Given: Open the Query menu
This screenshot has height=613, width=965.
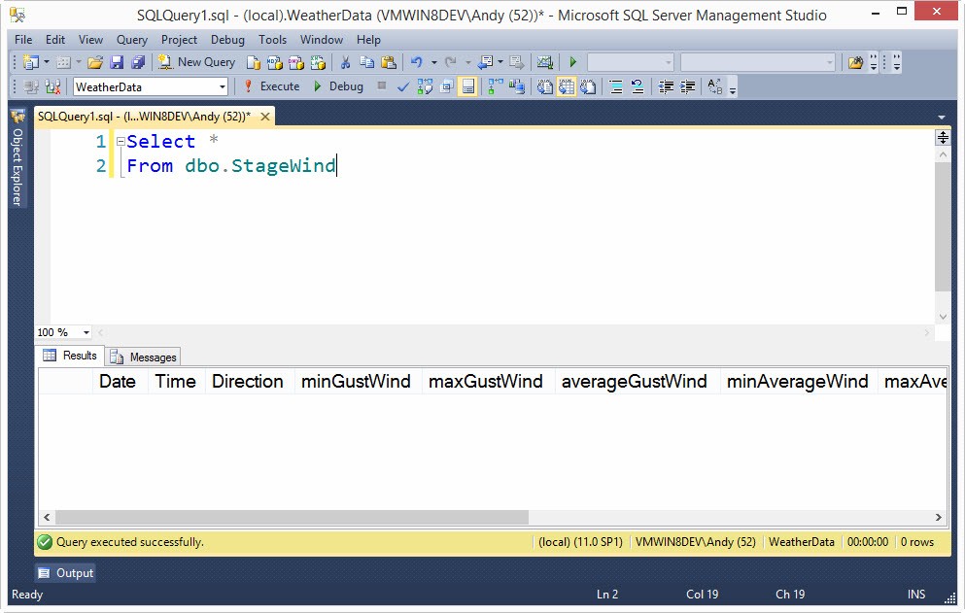Looking at the screenshot, I should 132,40.
